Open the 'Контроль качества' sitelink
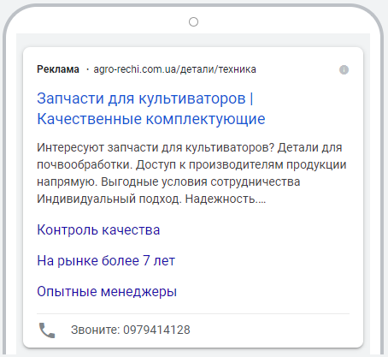This screenshot has width=388, height=357. click(98, 229)
